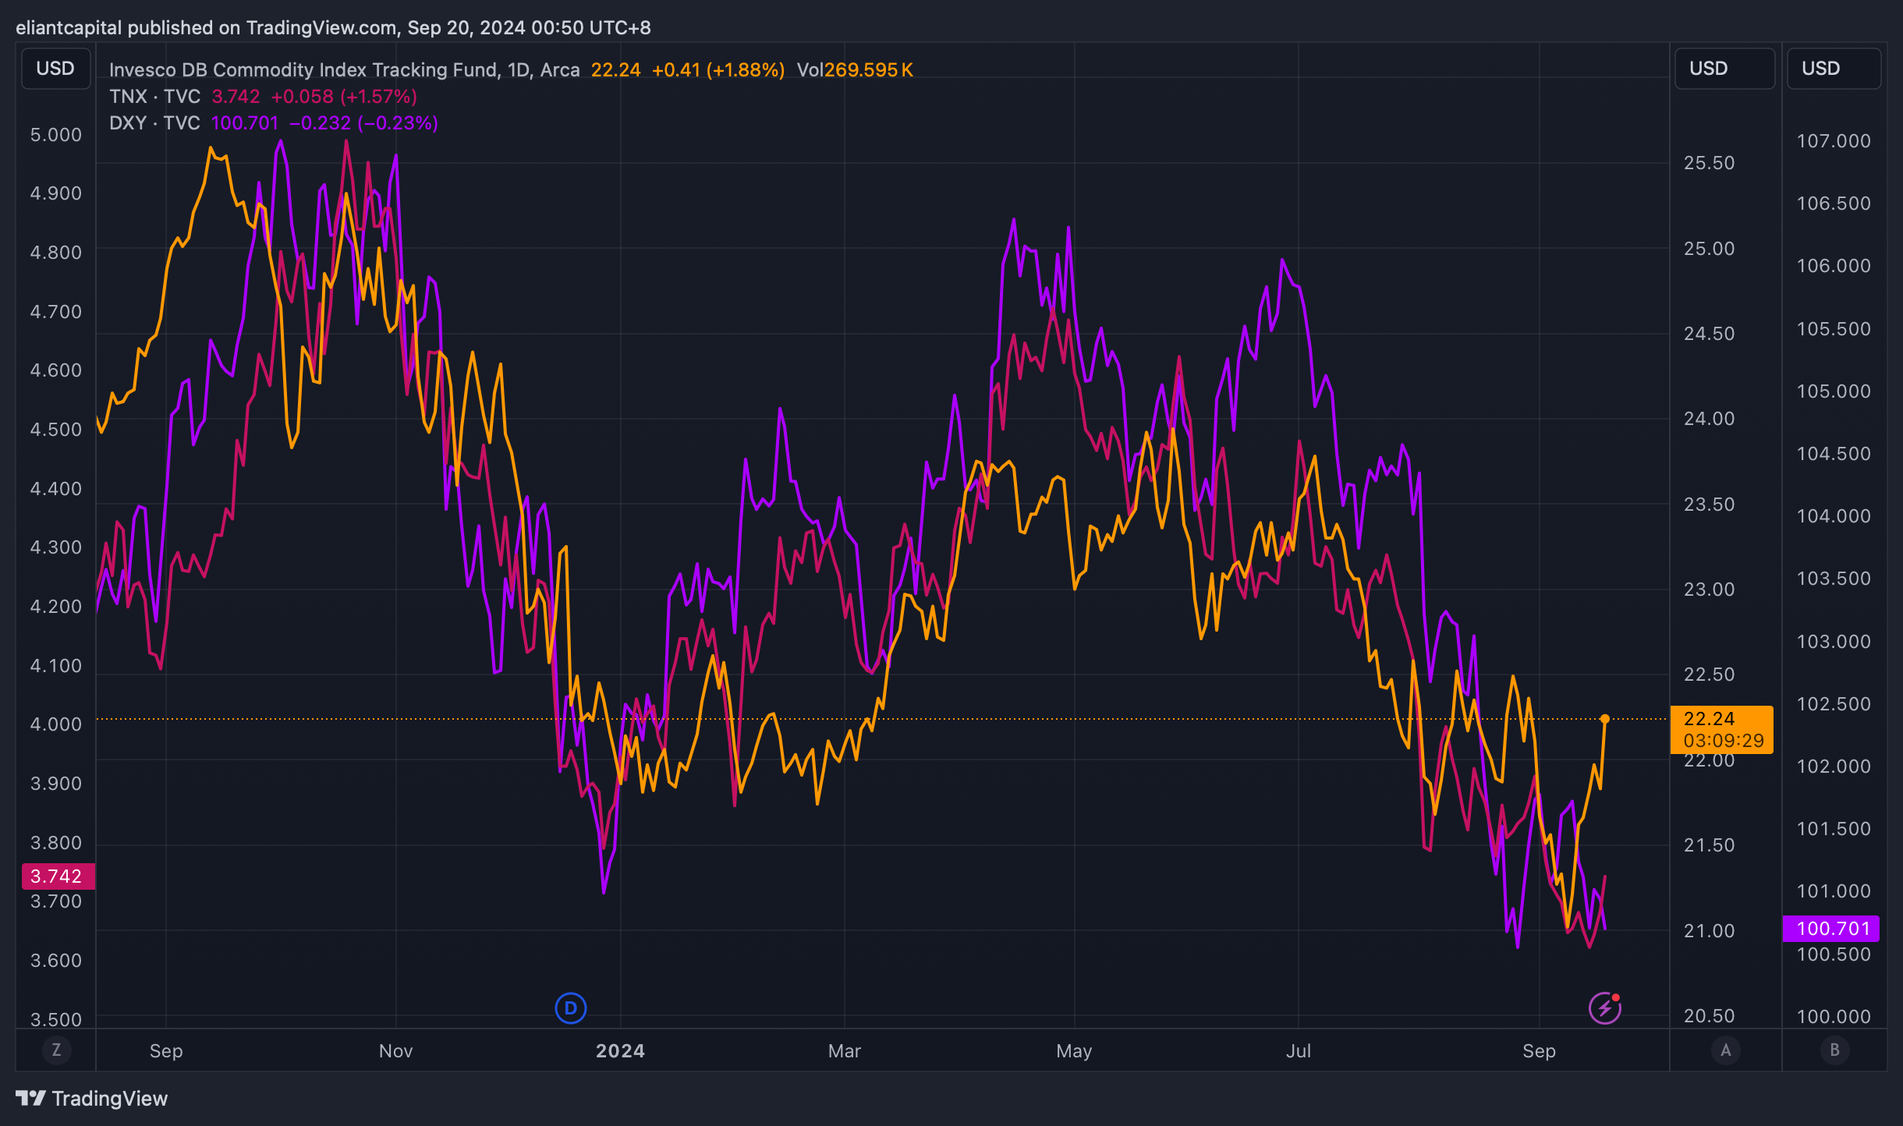
Task: Click the Nov label on time axis
Action: tap(395, 1051)
